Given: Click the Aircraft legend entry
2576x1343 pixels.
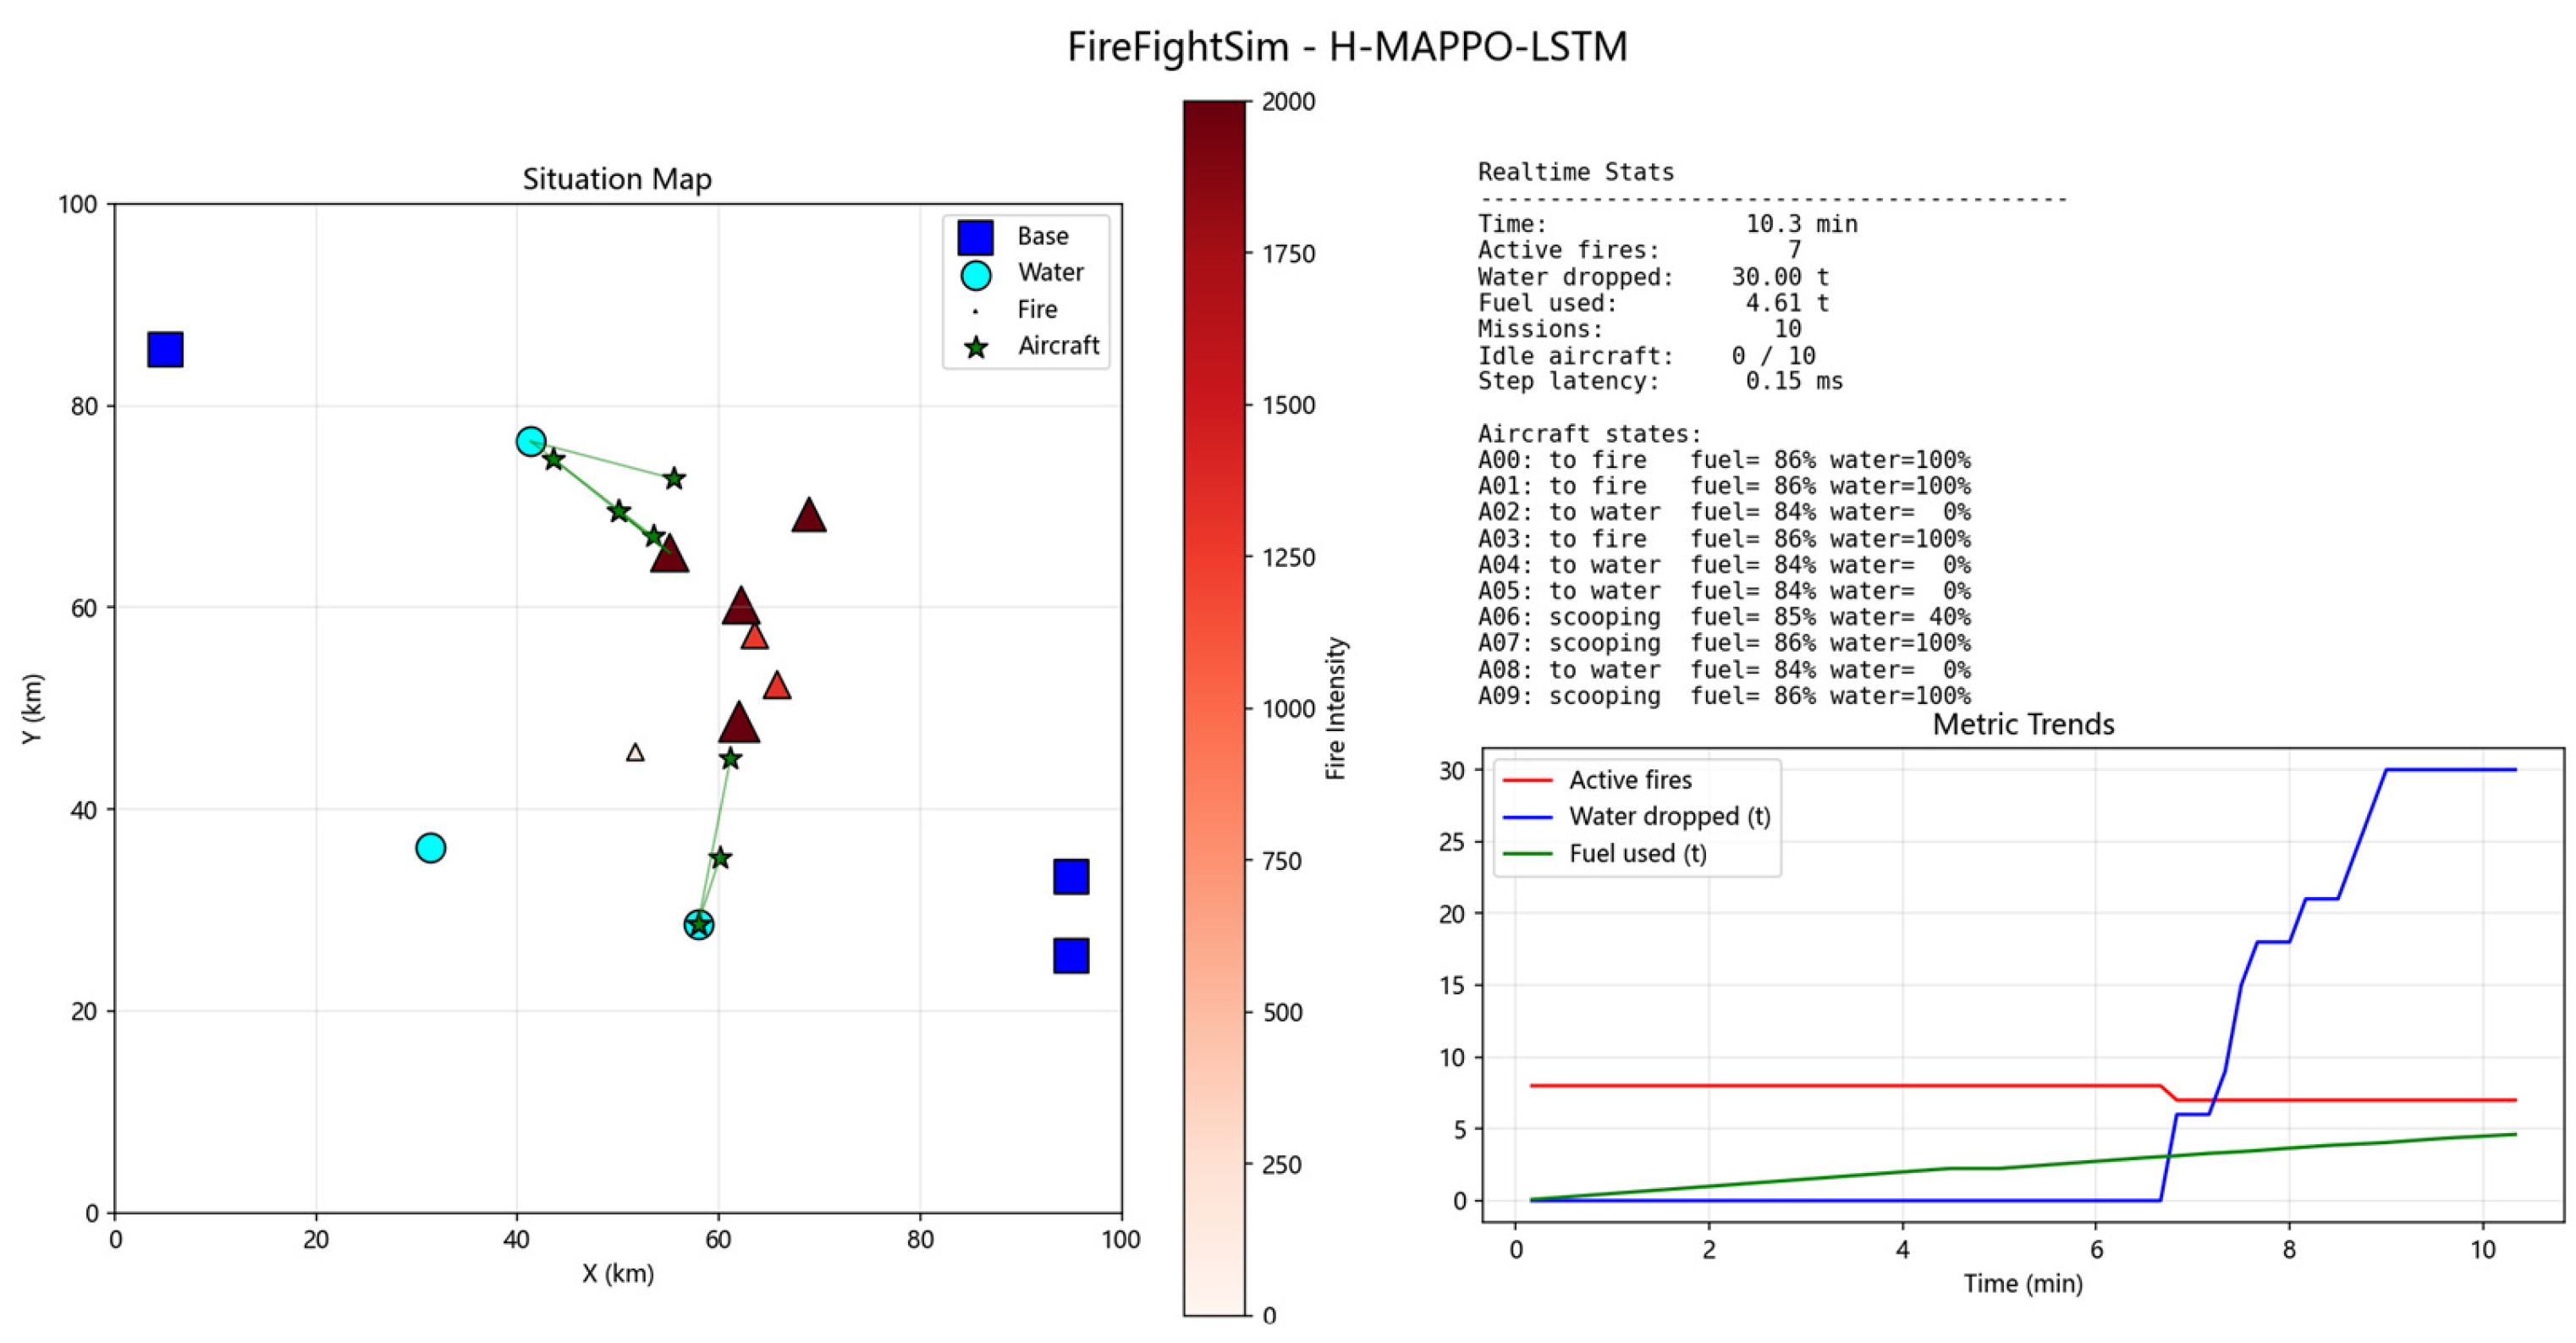Looking at the screenshot, I should click(1030, 346).
